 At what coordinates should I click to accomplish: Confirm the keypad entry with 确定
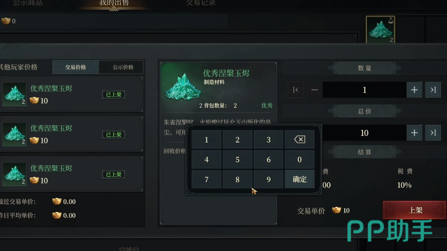[300, 179]
